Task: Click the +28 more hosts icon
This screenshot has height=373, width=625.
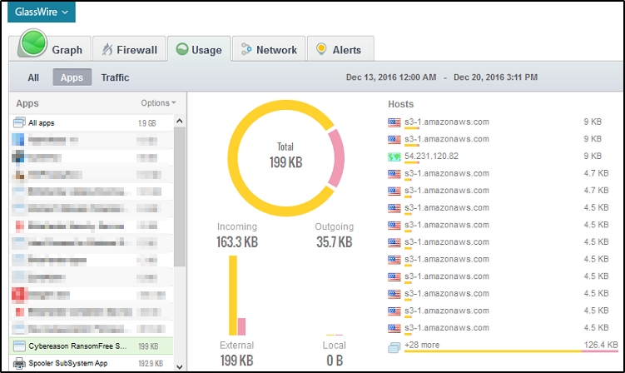Action: pyautogui.click(x=394, y=348)
